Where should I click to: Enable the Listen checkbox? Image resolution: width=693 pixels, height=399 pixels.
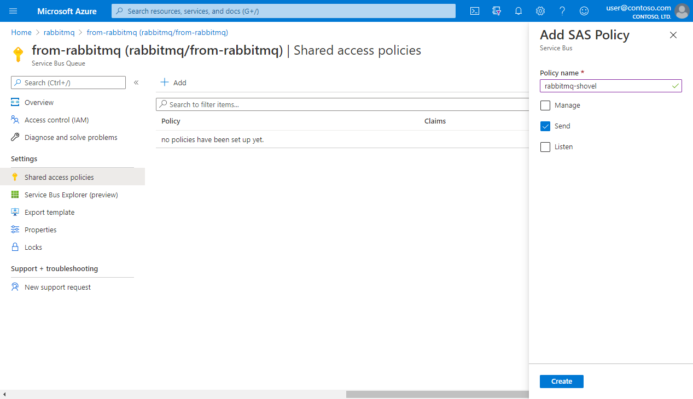pyautogui.click(x=545, y=147)
